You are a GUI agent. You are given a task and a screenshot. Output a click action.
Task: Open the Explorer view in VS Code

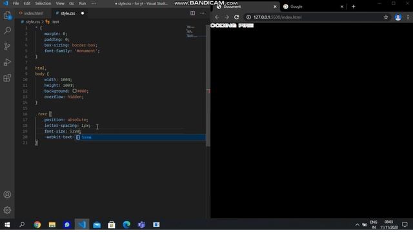pyautogui.click(x=7, y=15)
